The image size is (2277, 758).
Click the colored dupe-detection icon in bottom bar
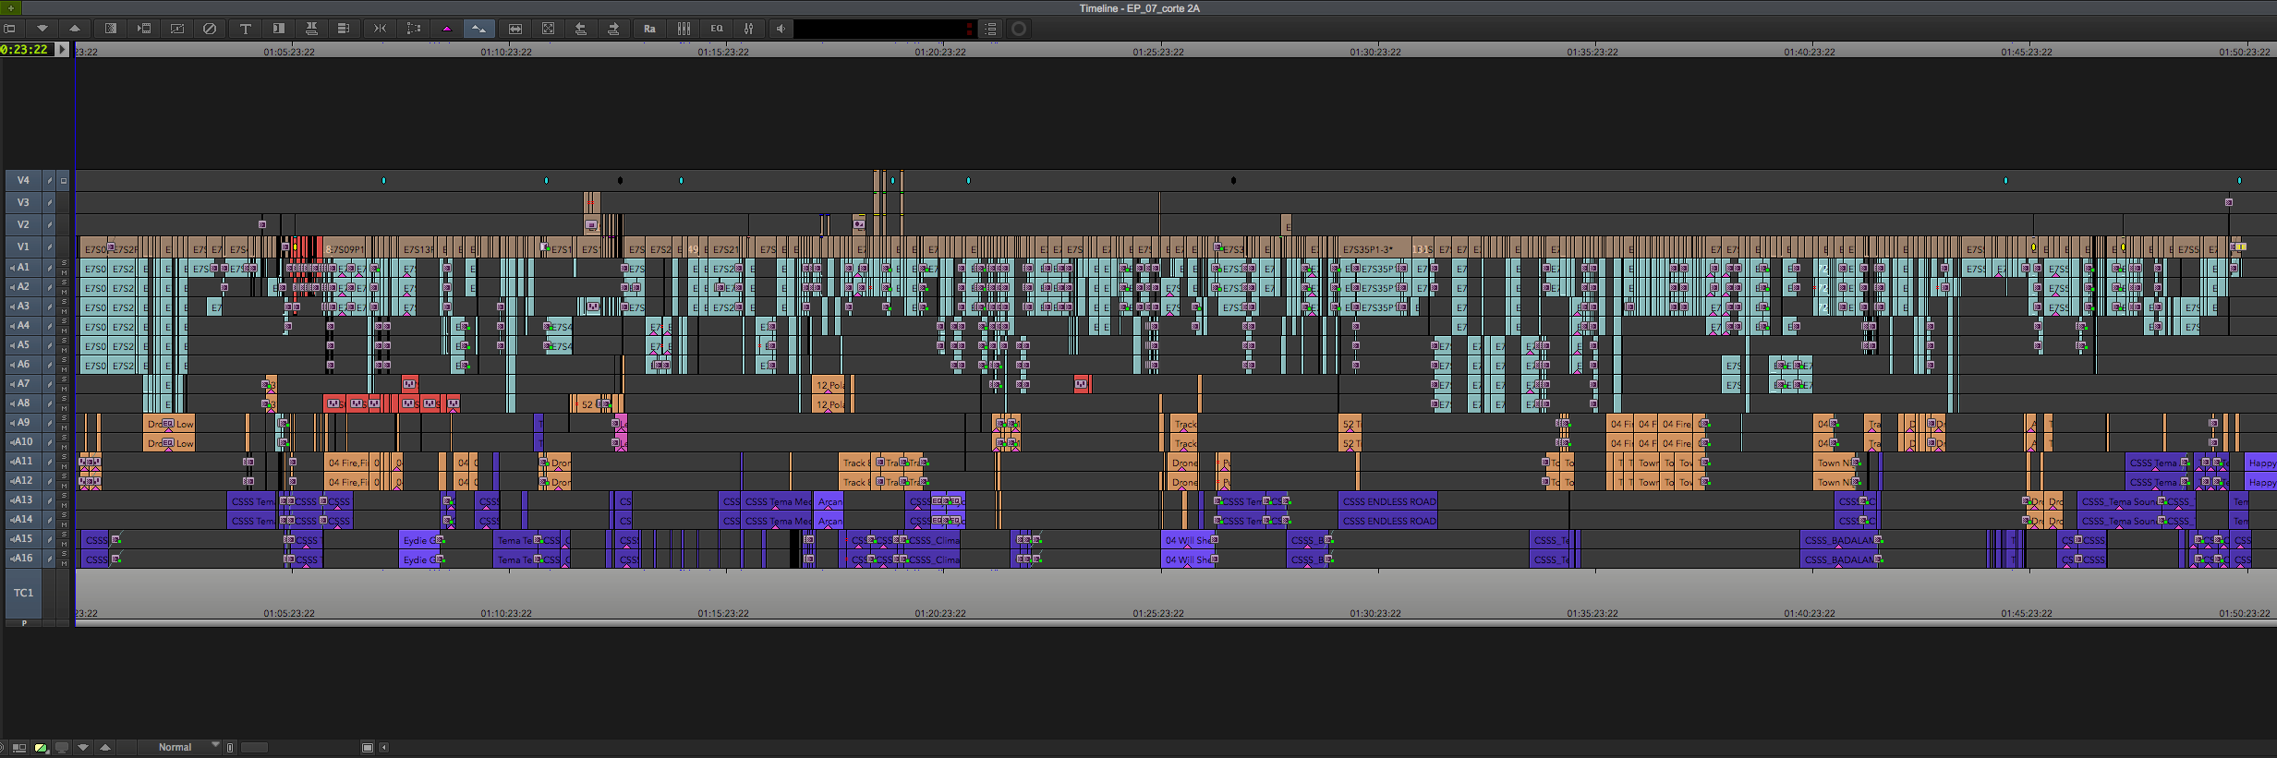[x=41, y=747]
